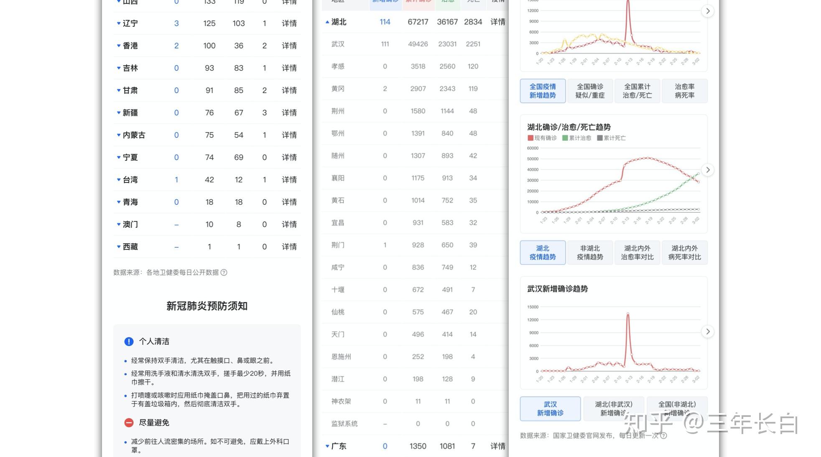
Task: Select the 武汉新增确诊 tab
Action: point(550,409)
